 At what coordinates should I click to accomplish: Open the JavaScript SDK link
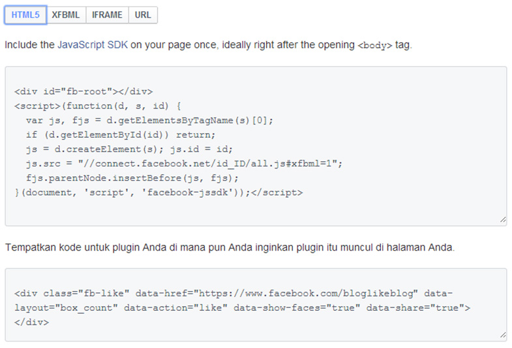pyautogui.click(x=93, y=45)
